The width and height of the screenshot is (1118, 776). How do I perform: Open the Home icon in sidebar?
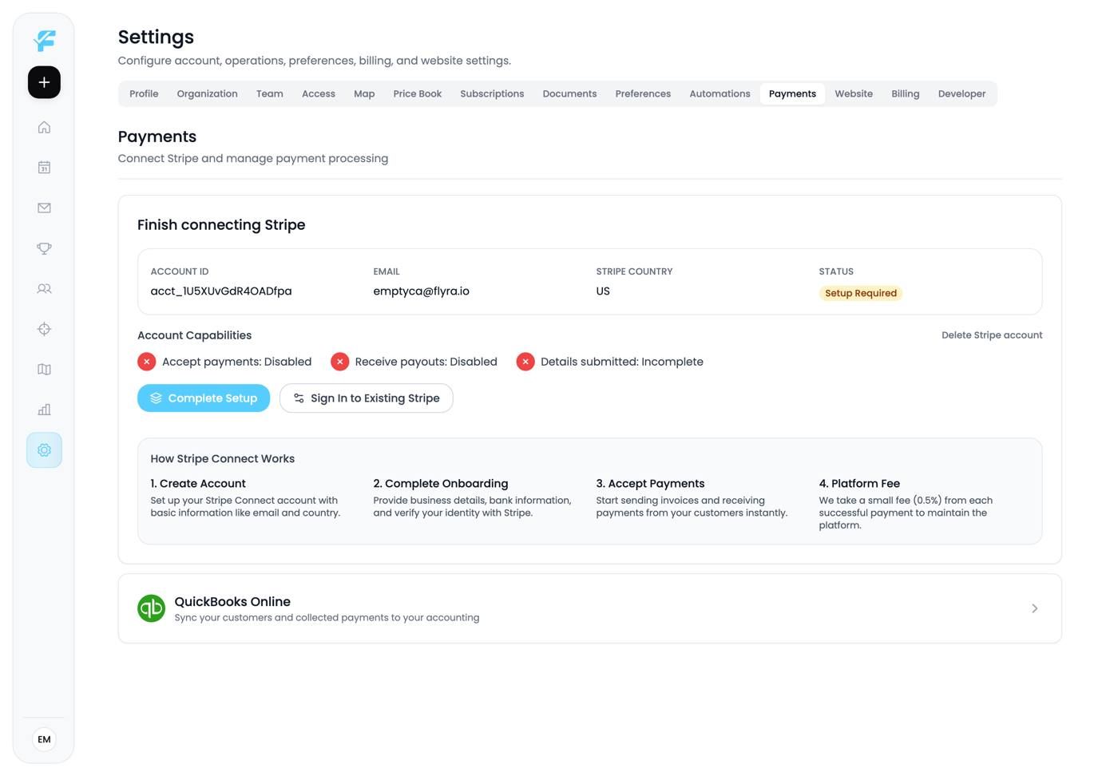pyautogui.click(x=44, y=127)
